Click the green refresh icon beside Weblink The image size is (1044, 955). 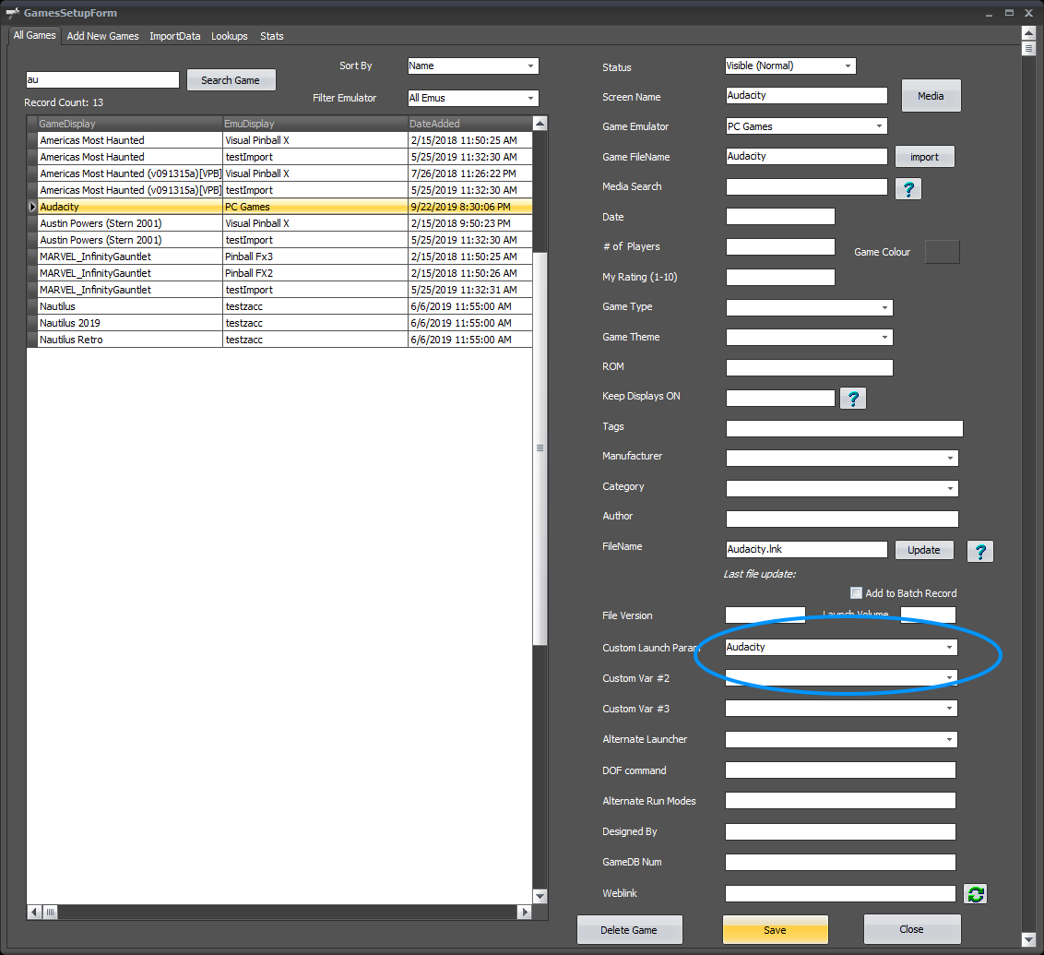(976, 893)
